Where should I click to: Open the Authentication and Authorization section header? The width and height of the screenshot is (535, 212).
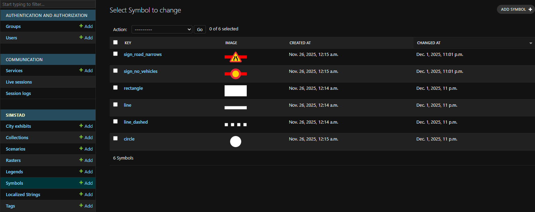(47, 15)
